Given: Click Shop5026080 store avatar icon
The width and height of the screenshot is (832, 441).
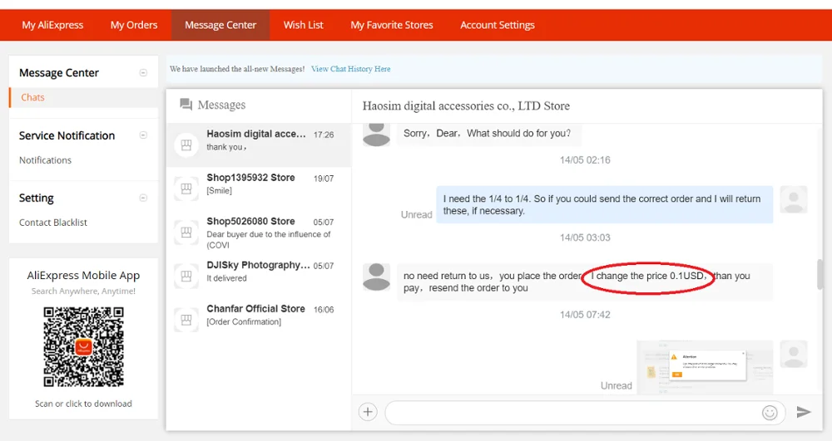Looking at the screenshot, I should (186, 232).
